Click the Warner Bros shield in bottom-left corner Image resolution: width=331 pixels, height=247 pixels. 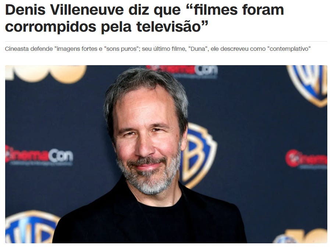(31, 226)
